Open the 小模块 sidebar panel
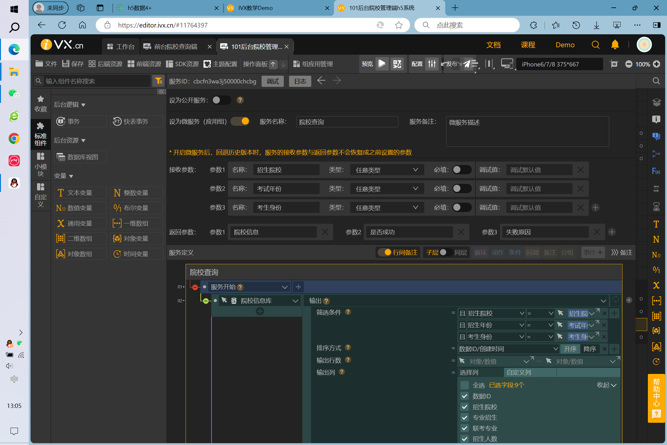This screenshot has height=445, width=667. [41, 165]
